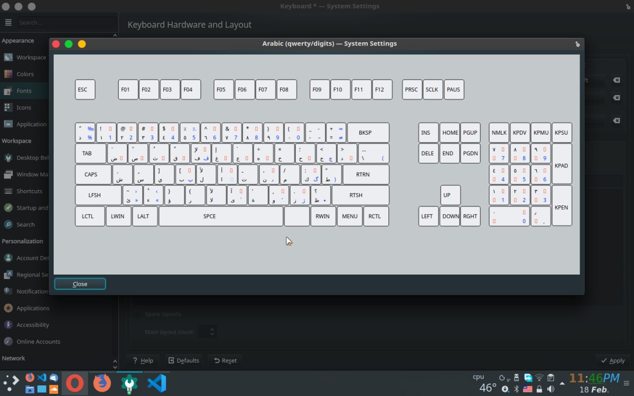Open the USB removable device tray icon

pos(516,378)
